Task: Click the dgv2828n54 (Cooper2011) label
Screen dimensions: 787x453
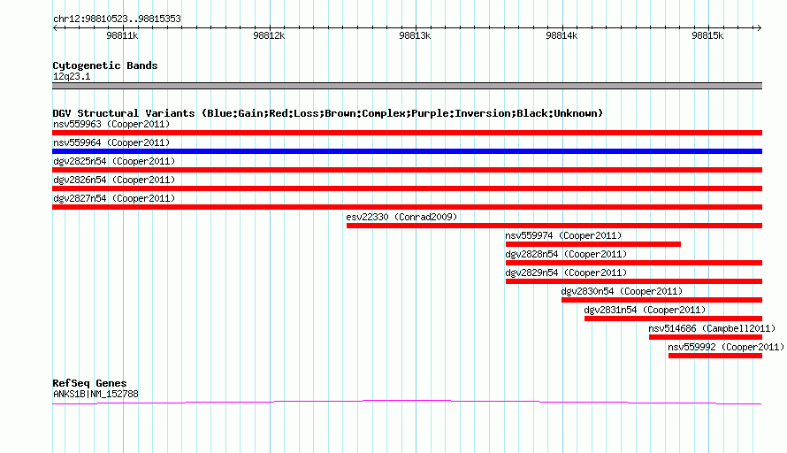Action: click(x=566, y=254)
